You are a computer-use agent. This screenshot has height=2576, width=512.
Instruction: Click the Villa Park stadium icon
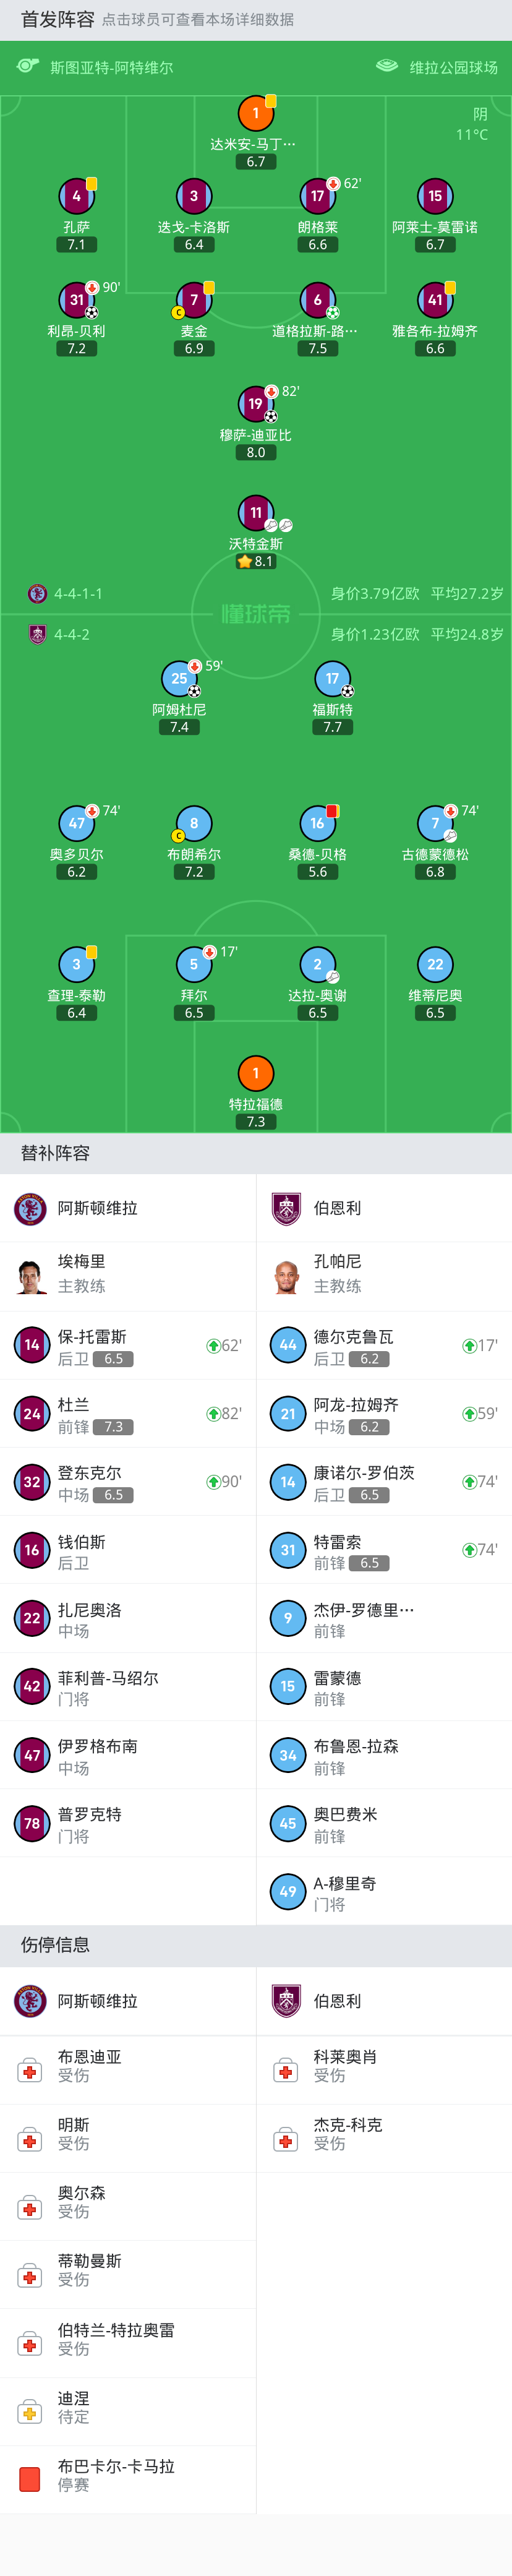(x=387, y=66)
